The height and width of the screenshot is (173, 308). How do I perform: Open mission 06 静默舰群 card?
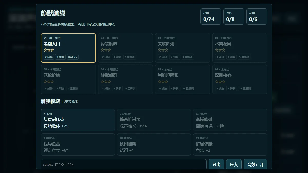coord(126,79)
